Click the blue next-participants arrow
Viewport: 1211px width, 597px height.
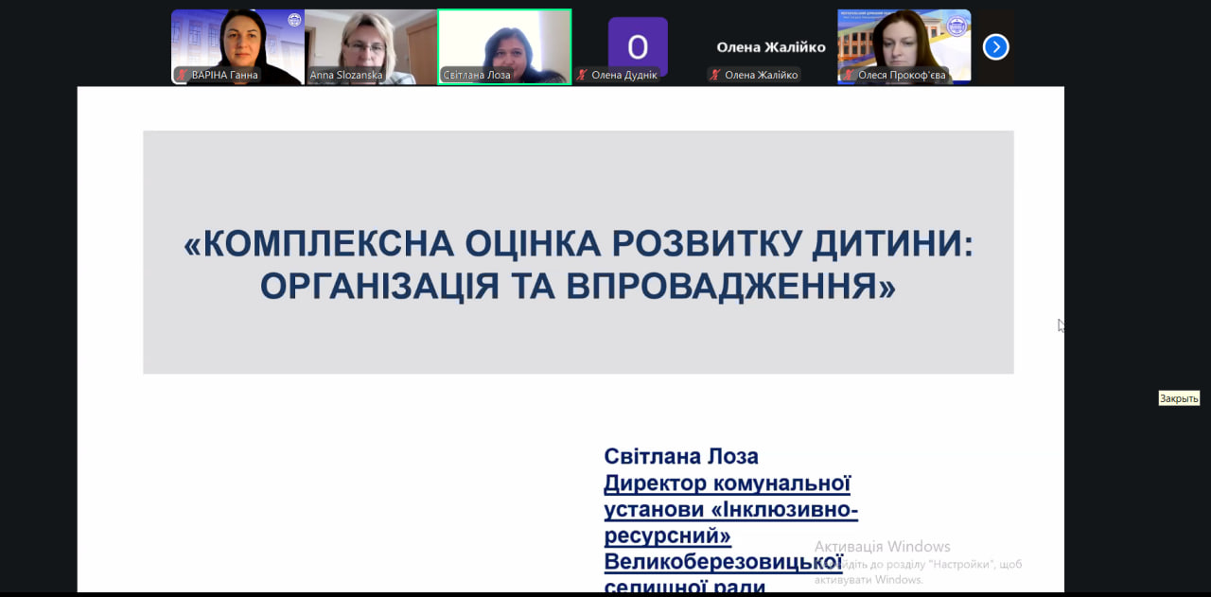click(995, 46)
